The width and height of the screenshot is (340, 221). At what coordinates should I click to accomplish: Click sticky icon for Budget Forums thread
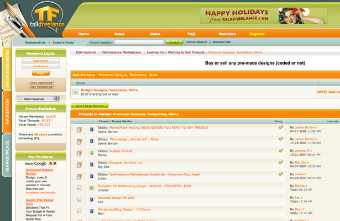tap(79, 153)
